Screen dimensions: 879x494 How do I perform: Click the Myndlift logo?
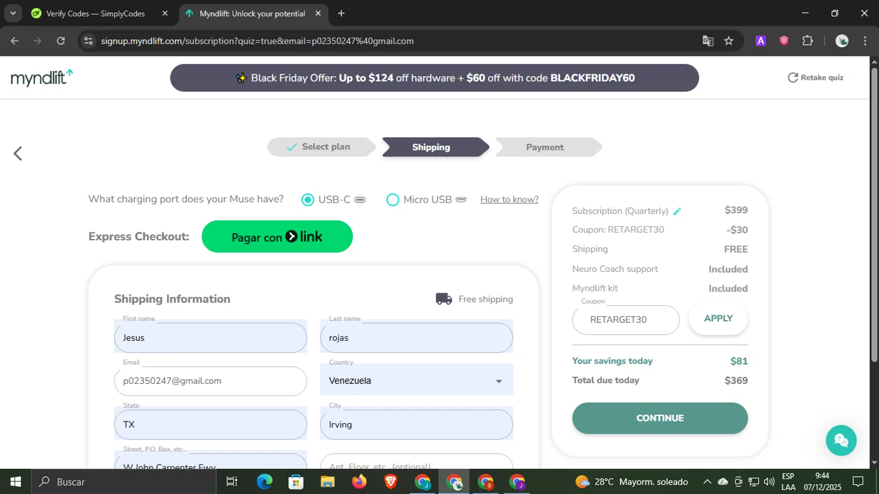point(42,77)
